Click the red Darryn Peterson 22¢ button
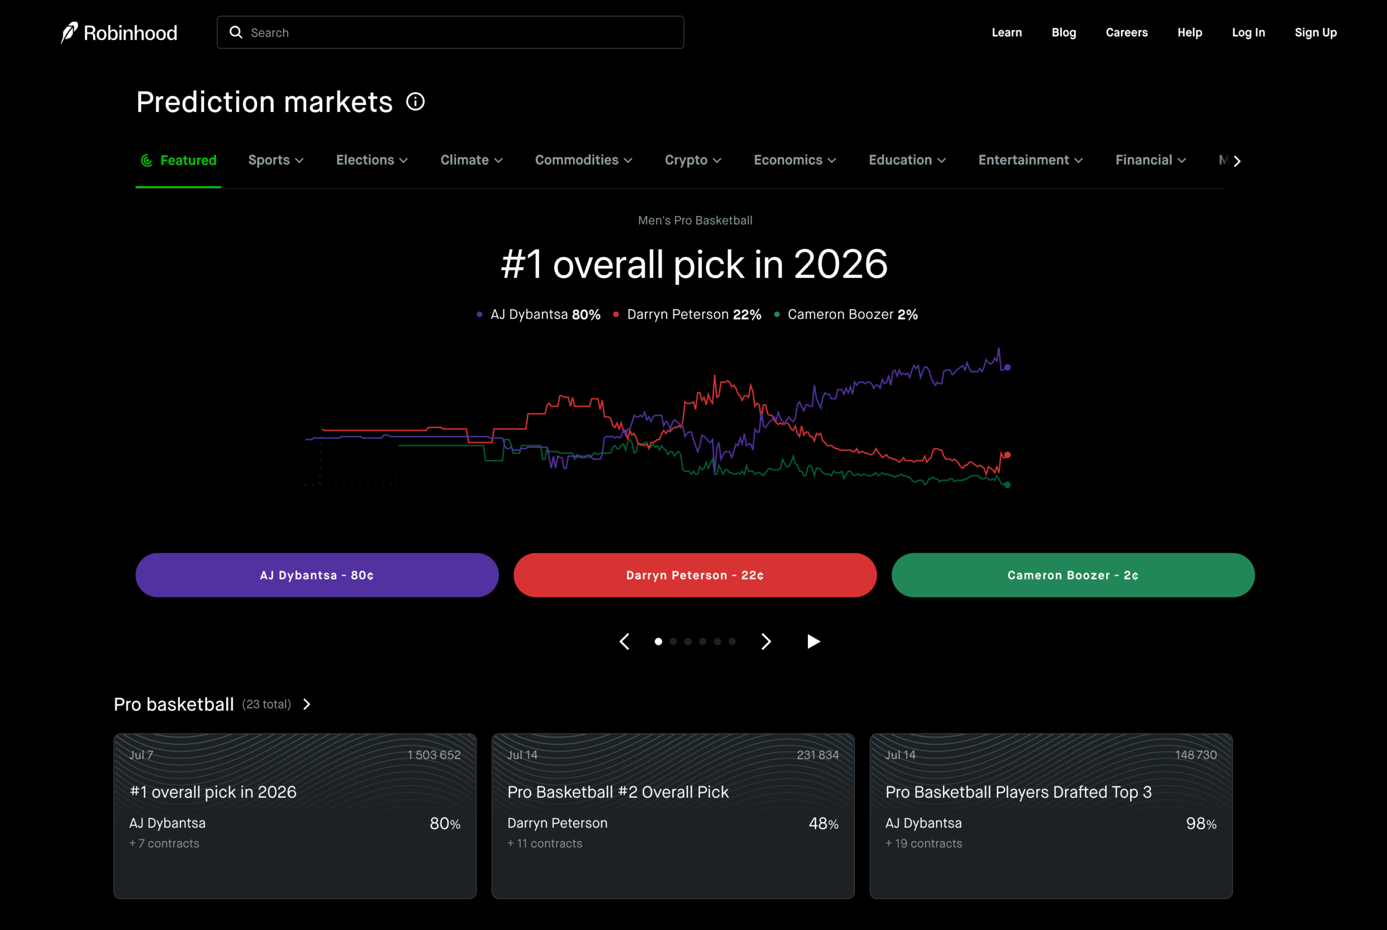 pos(695,575)
